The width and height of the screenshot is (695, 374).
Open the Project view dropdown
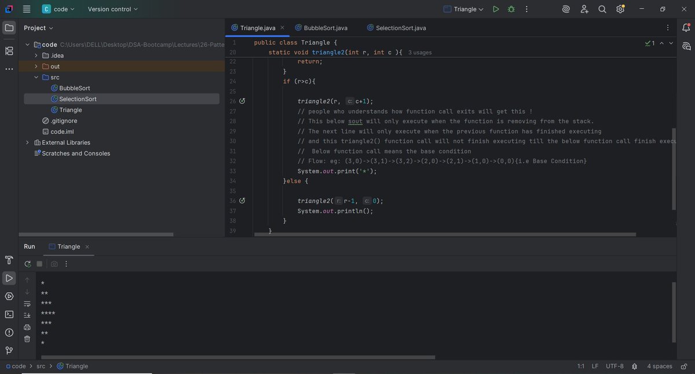[x=39, y=28]
